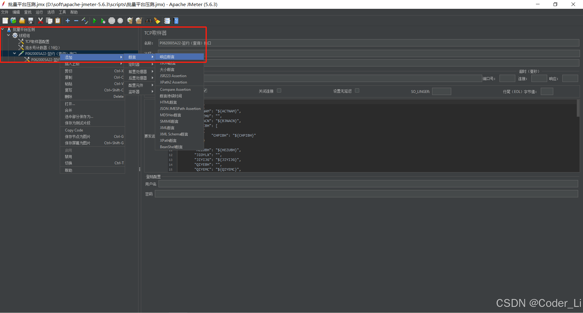
Task: Collapse the P0620005A22 sampler node
Action: click(x=14, y=53)
